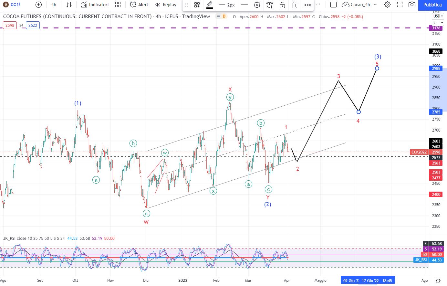Open layout setup square icon
Viewport: 447px width, 286px height.
pyautogui.click(x=334, y=5)
